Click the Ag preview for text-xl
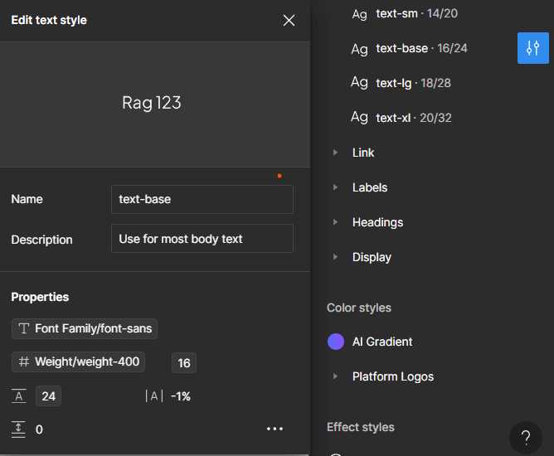Screen dimensions: 554x456 point(359,117)
